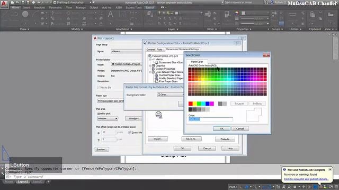Open the plot and publish details link
The width and height of the screenshot is (339, 190).
(306, 179)
